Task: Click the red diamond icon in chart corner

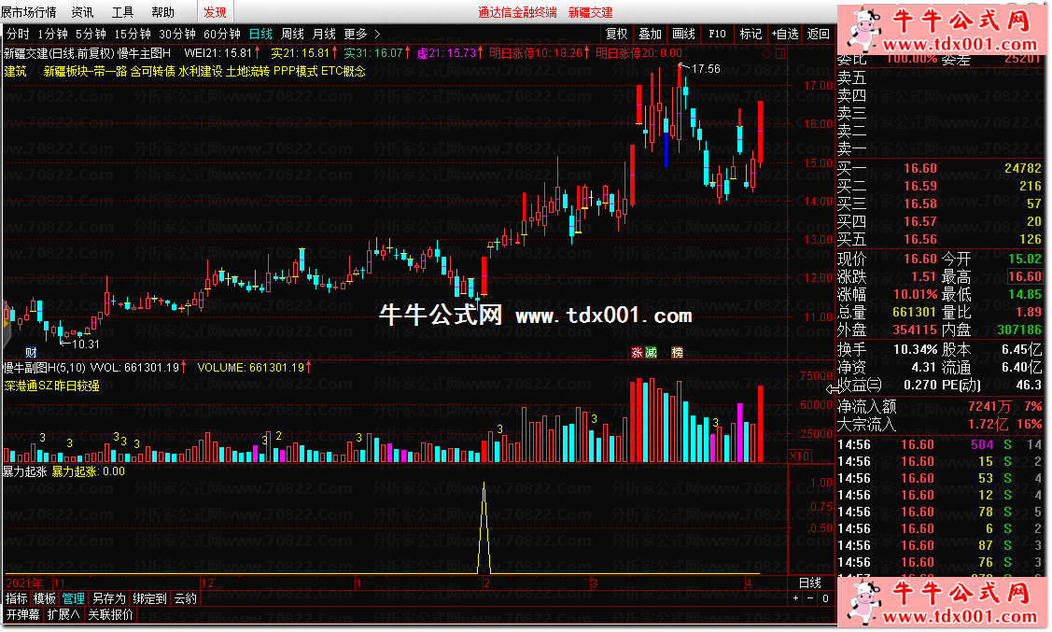Action: [x=767, y=53]
